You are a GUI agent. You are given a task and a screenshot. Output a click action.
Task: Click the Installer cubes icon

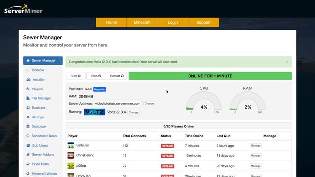click(28, 80)
